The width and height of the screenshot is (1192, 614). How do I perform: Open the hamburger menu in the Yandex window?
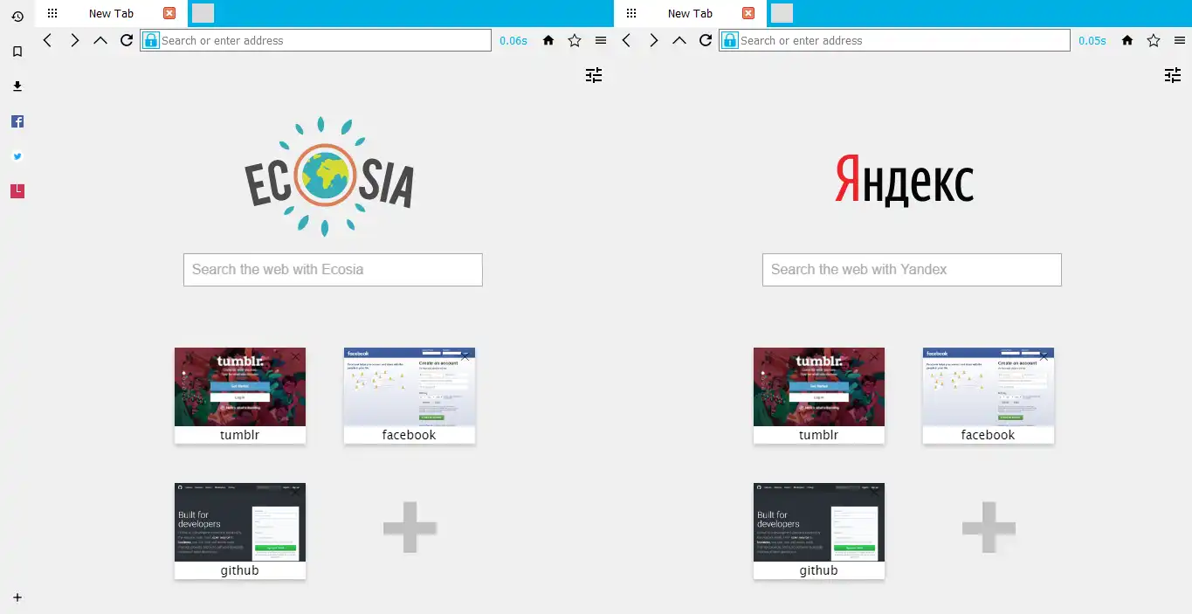(x=1180, y=40)
